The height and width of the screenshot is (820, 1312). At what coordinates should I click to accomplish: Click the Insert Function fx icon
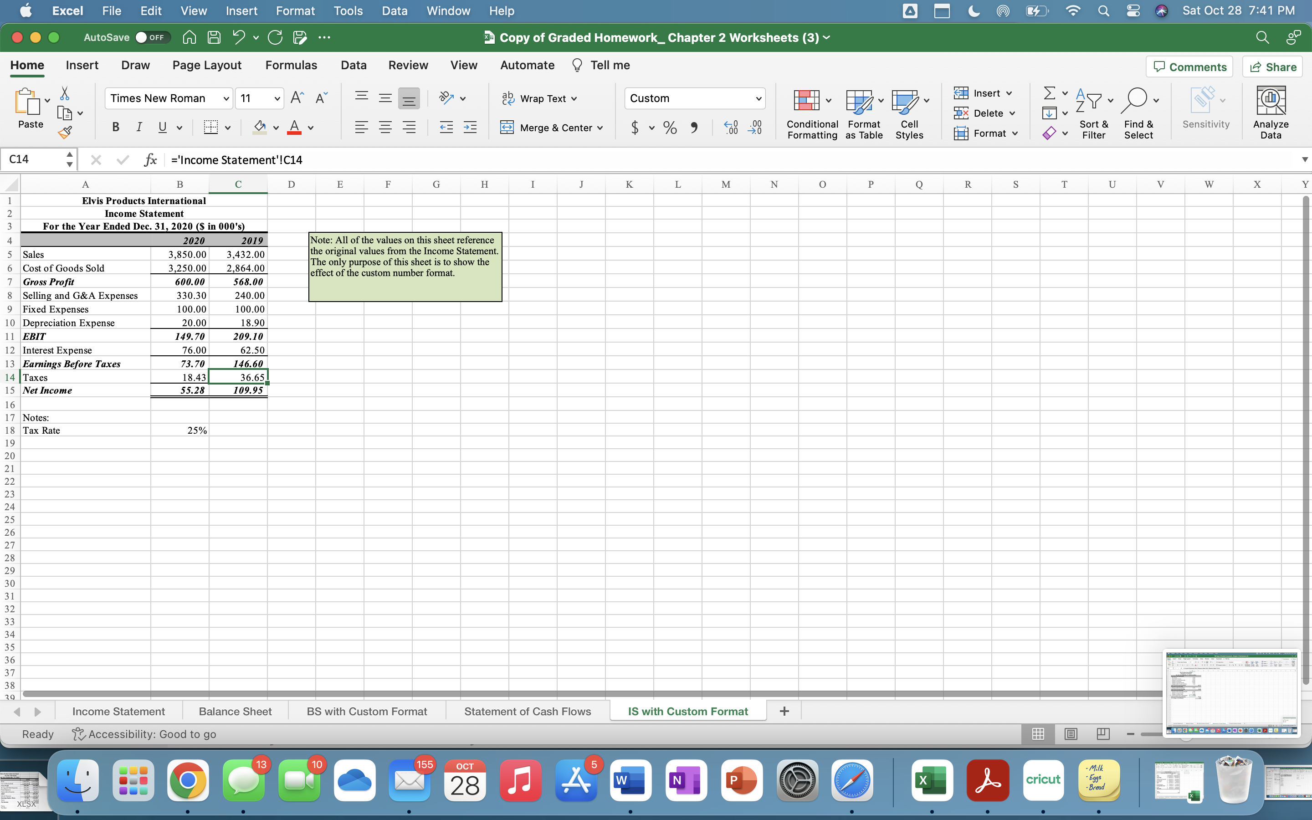click(x=150, y=160)
